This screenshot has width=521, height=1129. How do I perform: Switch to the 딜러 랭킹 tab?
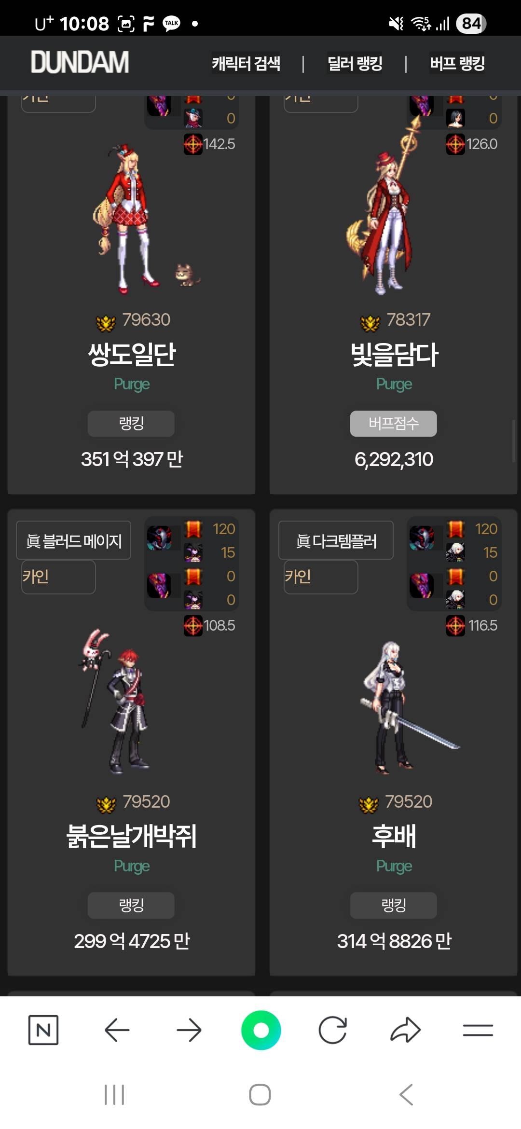click(355, 63)
